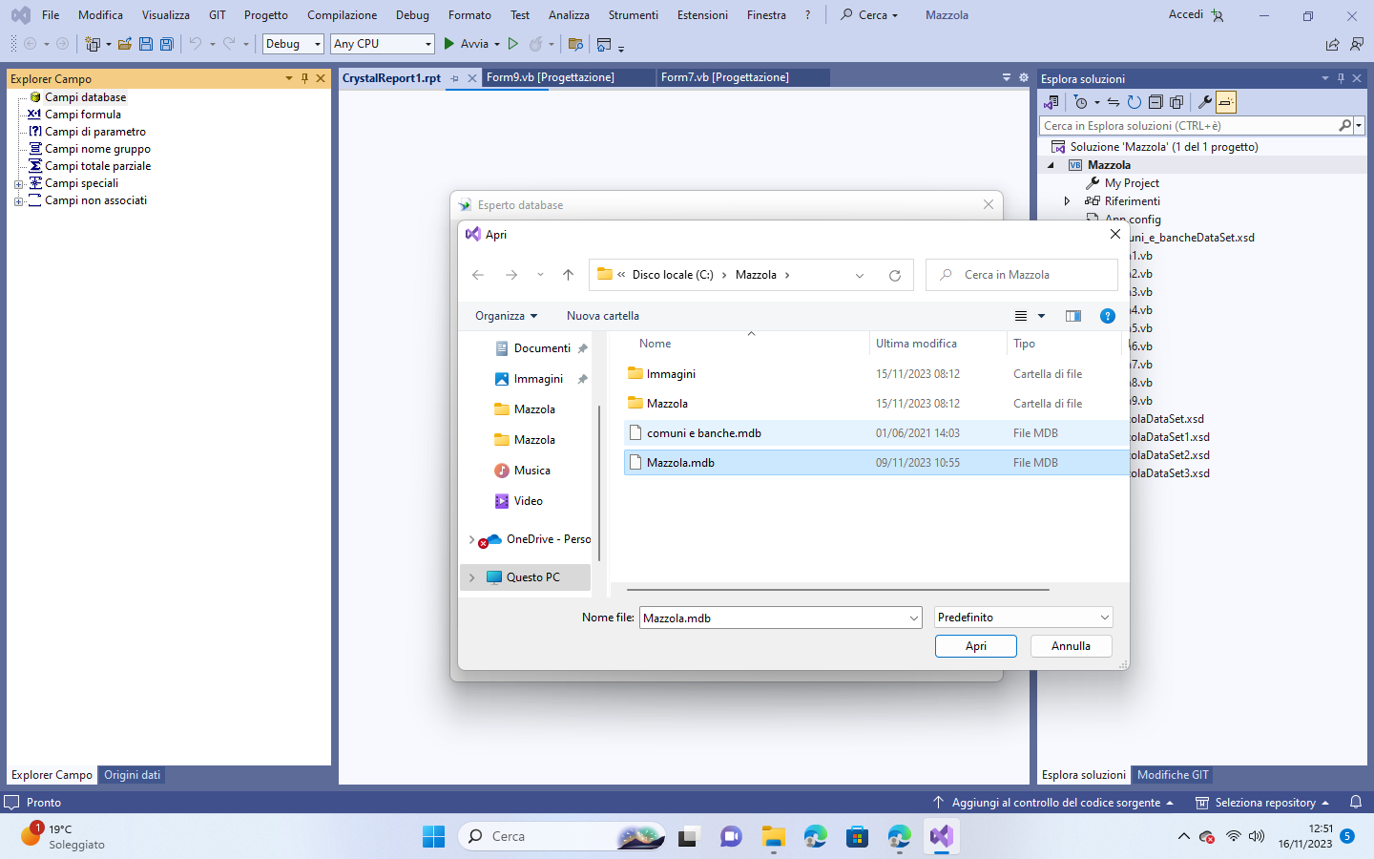Screen dimensions: 1374x859
Task: Open the Progetto menu
Action: click(x=266, y=15)
